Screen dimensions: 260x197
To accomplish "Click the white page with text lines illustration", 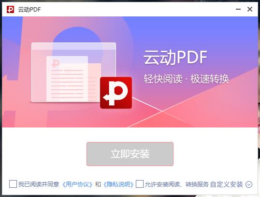I will tap(67, 79).
